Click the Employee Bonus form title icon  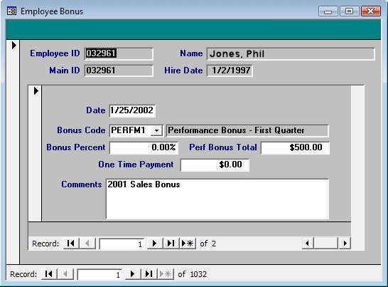coord(11,11)
